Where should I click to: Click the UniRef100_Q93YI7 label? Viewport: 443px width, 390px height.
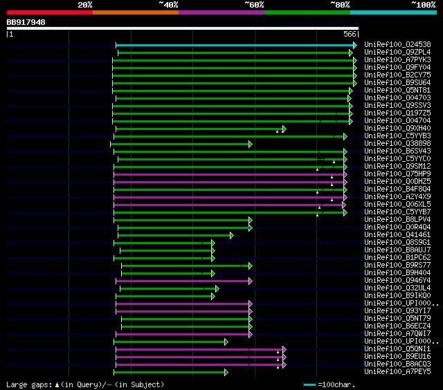point(397,311)
